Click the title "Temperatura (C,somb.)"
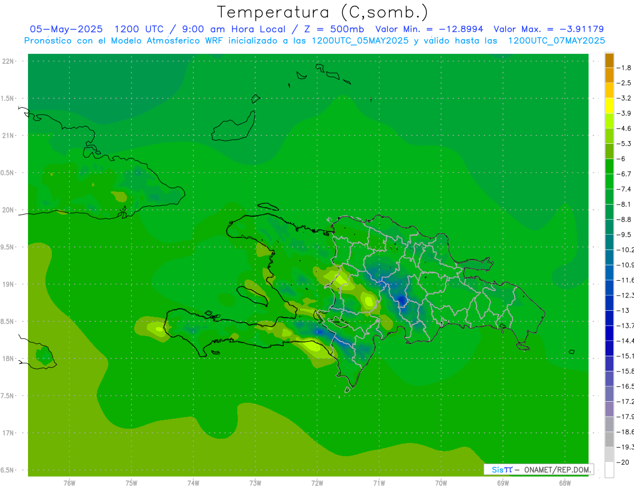This screenshot has width=634, height=490. 323,12
